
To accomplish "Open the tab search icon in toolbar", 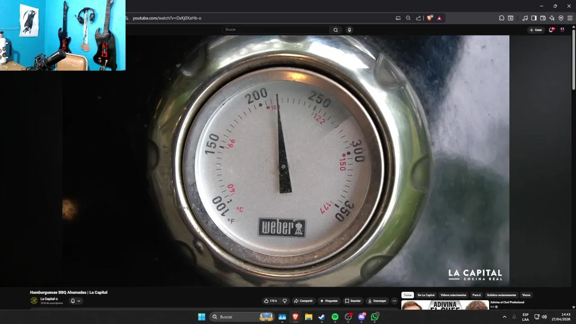I will point(511,18).
